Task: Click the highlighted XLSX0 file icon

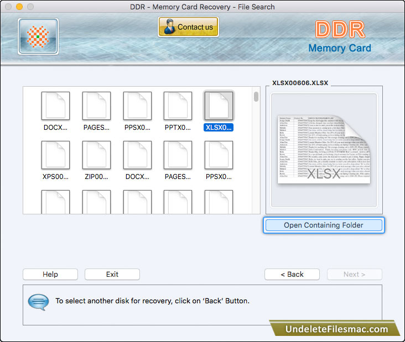Action: (219, 106)
